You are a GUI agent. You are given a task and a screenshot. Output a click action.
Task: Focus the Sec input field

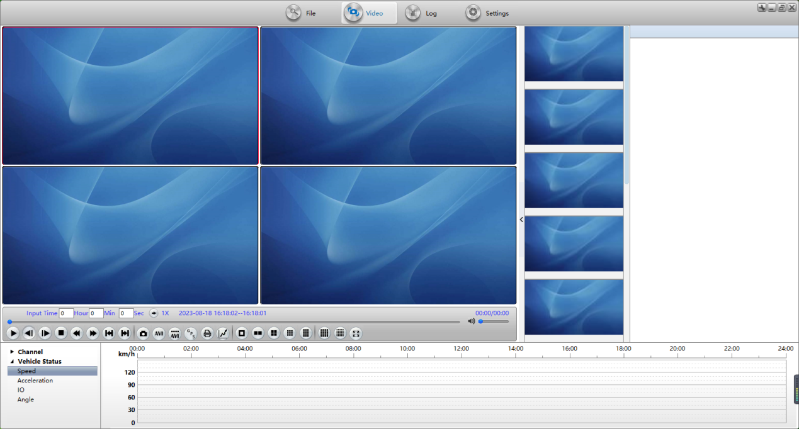pyautogui.click(x=126, y=313)
